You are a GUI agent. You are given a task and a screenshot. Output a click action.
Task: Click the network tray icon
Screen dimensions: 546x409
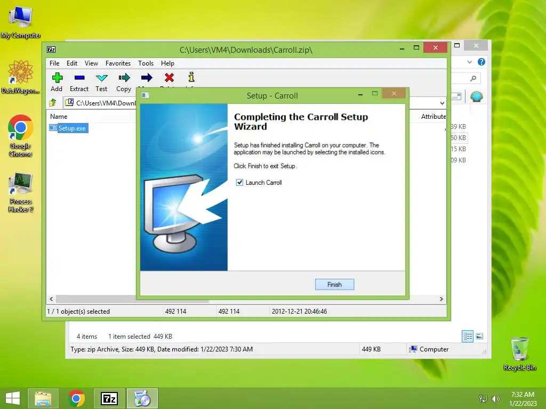click(x=483, y=399)
